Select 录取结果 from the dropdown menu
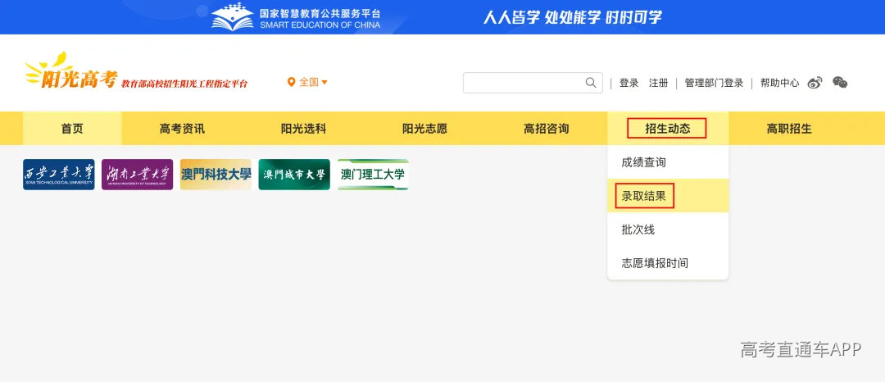885x382 pixels. point(668,196)
